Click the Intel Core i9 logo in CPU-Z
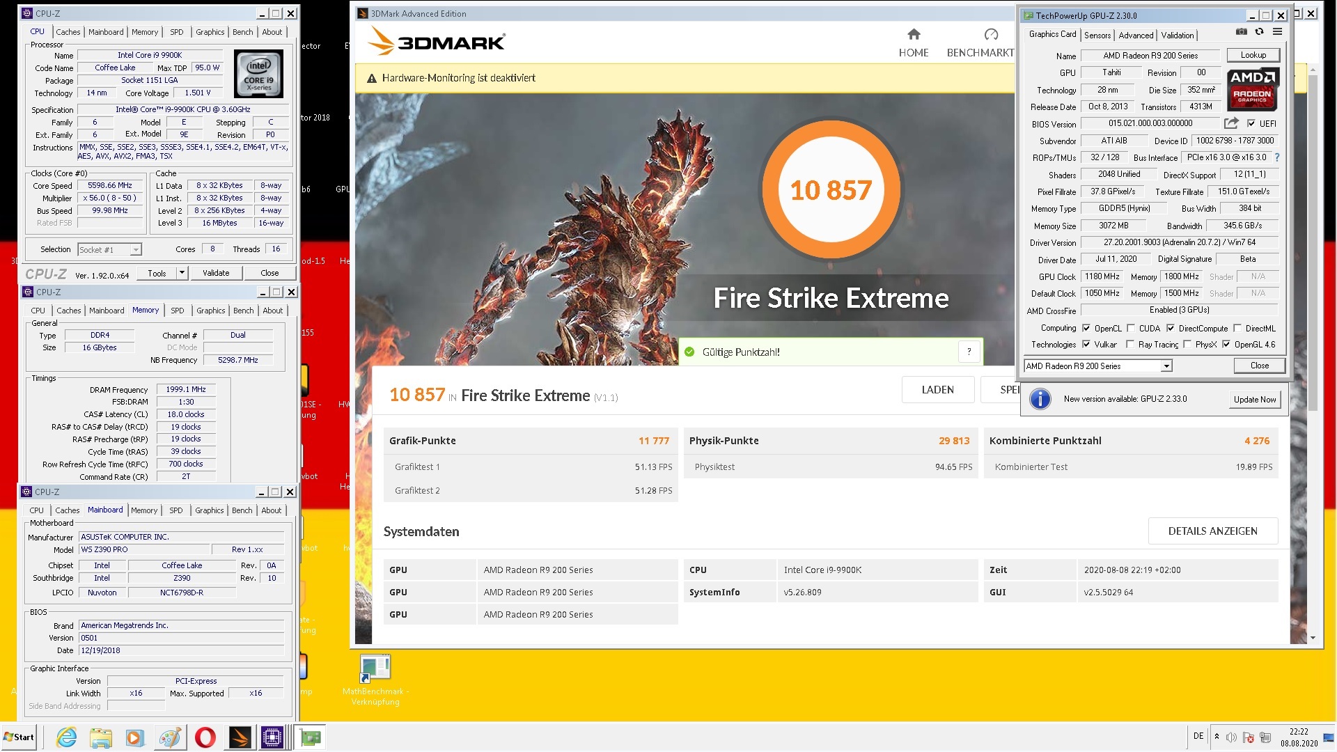The image size is (1337, 752). click(258, 73)
